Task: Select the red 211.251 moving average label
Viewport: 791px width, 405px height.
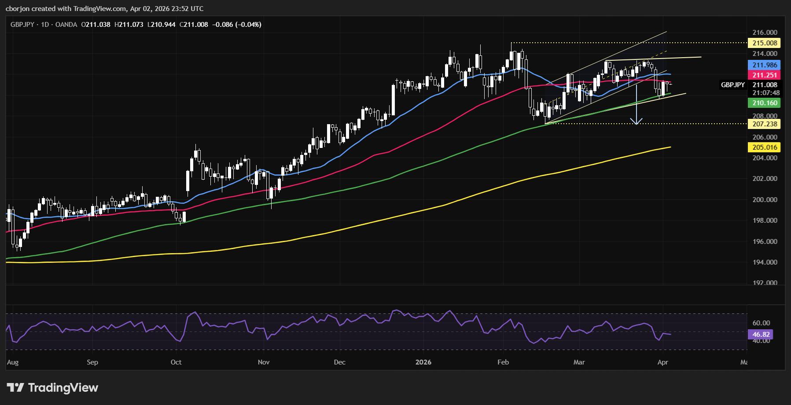Action: [x=765, y=75]
